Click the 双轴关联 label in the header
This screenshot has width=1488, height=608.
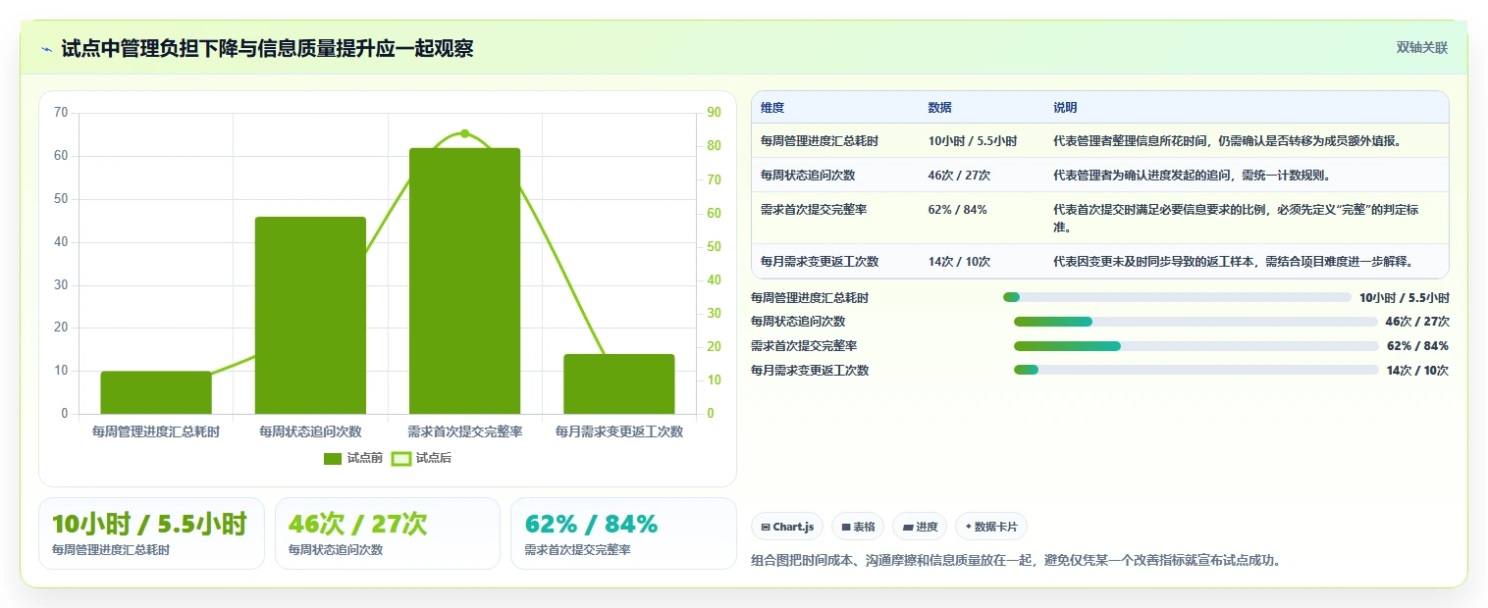(1422, 47)
